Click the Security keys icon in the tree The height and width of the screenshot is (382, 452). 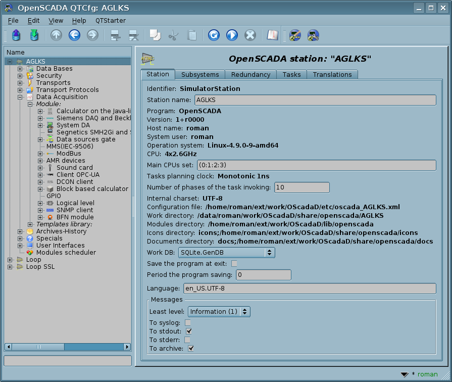tap(30, 76)
